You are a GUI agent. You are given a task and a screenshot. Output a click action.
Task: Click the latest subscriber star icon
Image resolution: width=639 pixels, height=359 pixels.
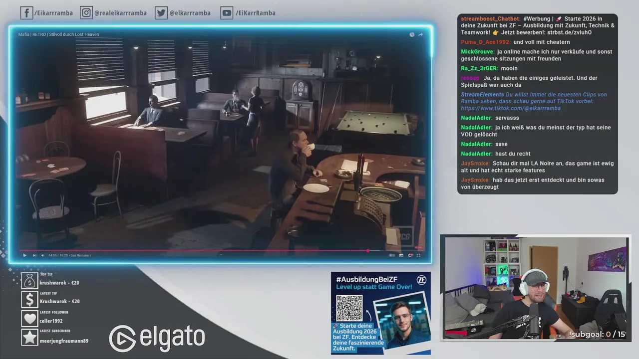(x=29, y=337)
